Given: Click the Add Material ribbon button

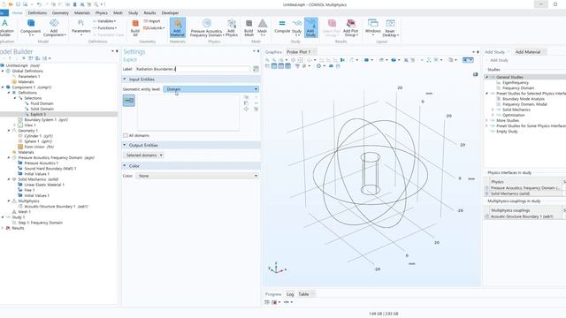Looking at the screenshot, I should point(177,27).
